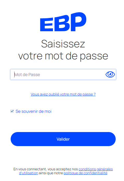Toggle password visibility in password field
The height and width of the screenshot is (181, 124).
coord(110,74)
